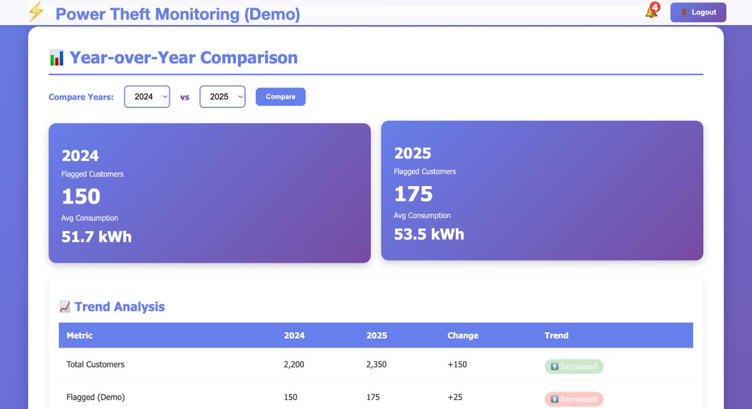Click the 175 flagged customers figure in 2025 card

coord(414,194)
